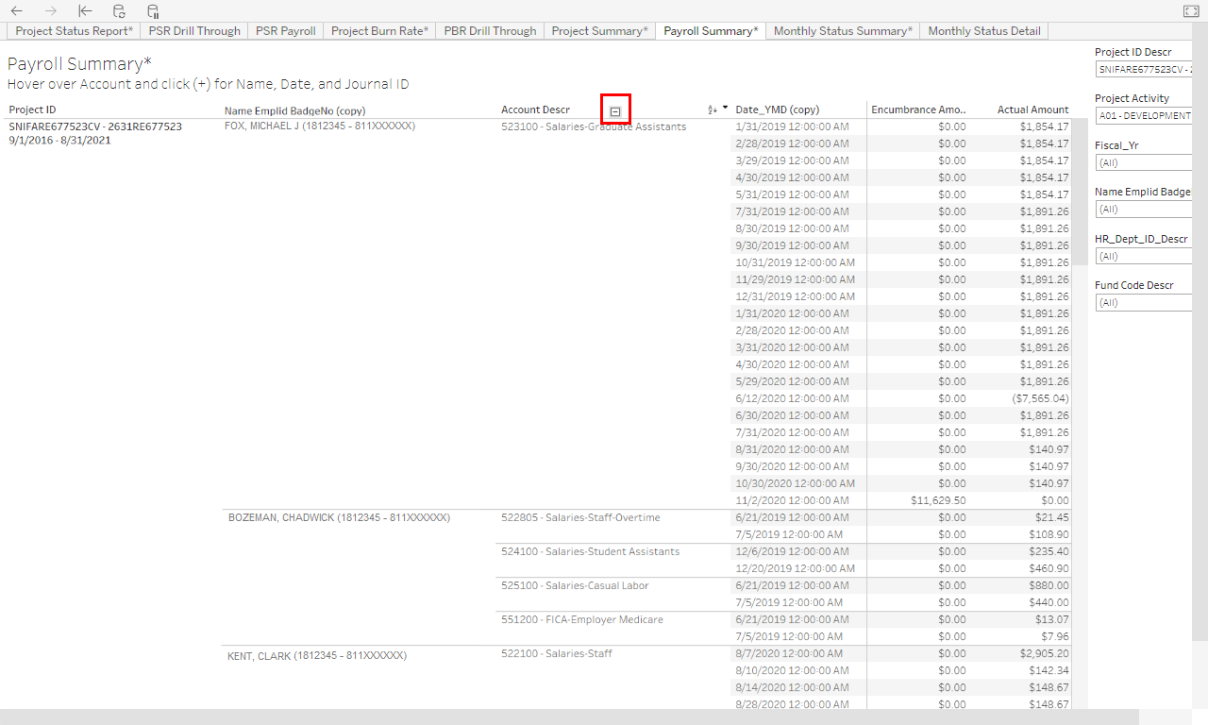This screenshot has height=725, width=1208.
Task: Click the Pause updates icon
Action: pyautogui.click(x=153, y=11)
